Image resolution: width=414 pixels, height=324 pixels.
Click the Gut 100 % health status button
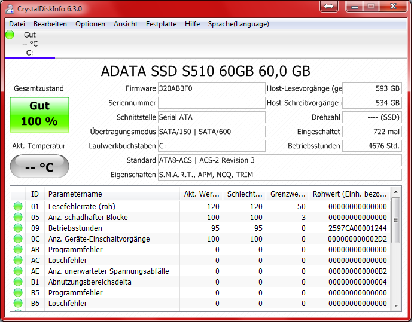coord(39,115)
